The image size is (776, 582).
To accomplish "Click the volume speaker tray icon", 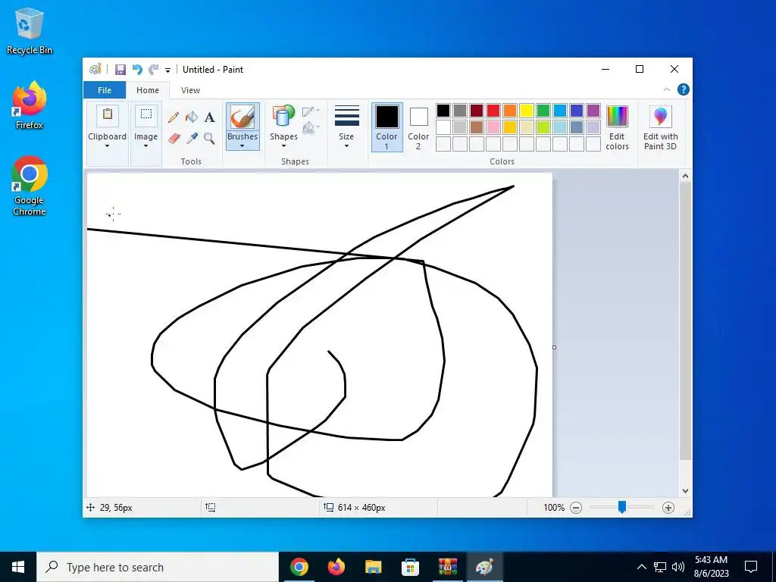I will pyautogui.click(x=678, y=567).
